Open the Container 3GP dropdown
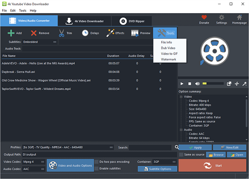 [165, 162]
